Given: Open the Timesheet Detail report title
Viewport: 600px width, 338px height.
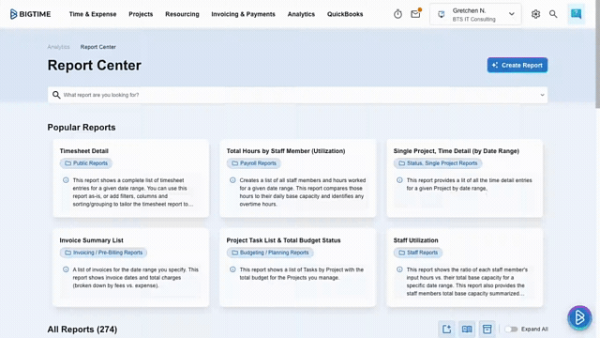Looking at the screenshot, I should tap(83, 151).
